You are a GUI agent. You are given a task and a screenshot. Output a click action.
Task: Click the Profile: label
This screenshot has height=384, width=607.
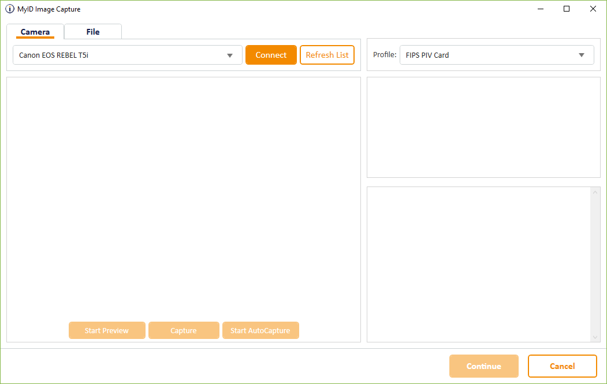click(385, 55)
